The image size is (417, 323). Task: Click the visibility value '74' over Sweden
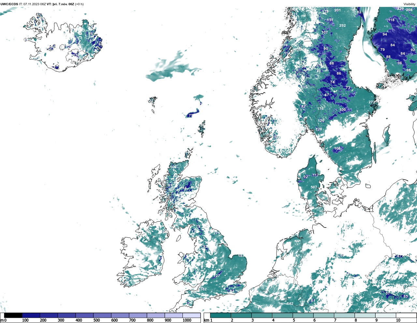point(332,82)
